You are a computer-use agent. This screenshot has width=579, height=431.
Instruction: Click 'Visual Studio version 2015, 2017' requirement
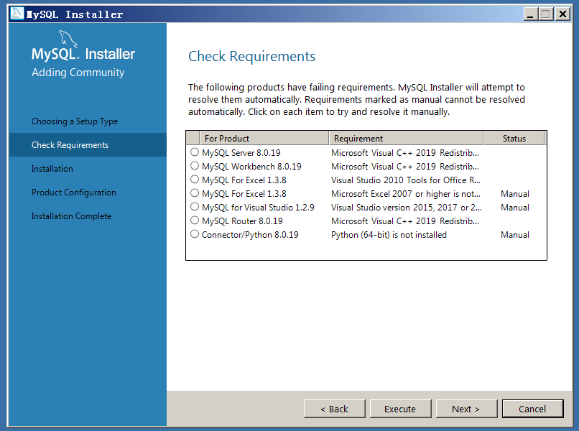[407, 208]
